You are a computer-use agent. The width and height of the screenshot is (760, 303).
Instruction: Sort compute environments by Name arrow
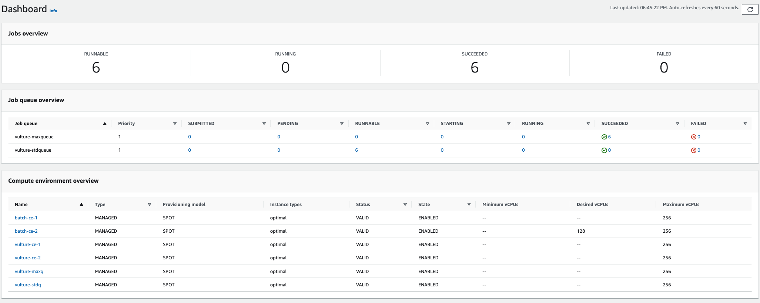[x=81, y=205]
